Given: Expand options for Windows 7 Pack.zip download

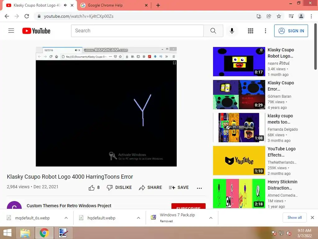Looking at the screenshot, I should tap(211, 218).
